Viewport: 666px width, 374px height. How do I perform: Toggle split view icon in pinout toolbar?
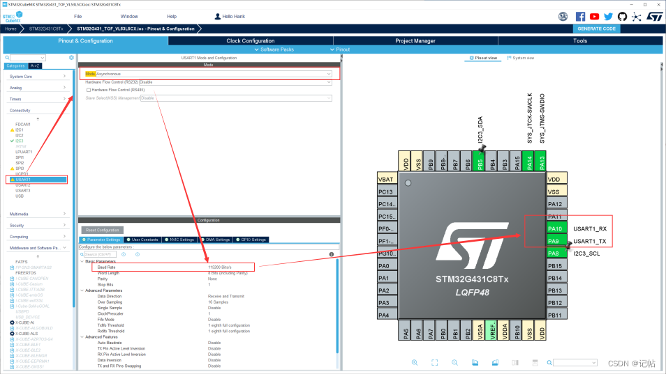click(x=515, y=363)
